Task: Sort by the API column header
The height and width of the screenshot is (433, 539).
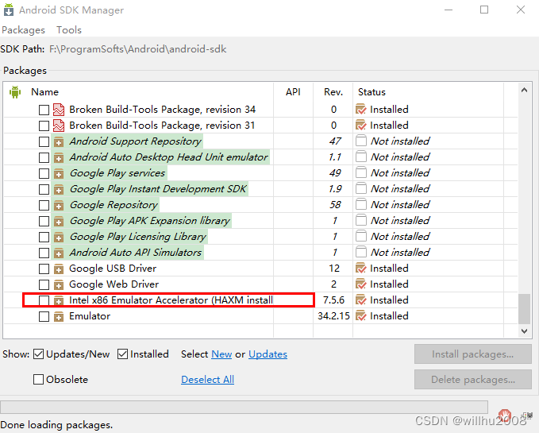Action: [x=293, y=92]
